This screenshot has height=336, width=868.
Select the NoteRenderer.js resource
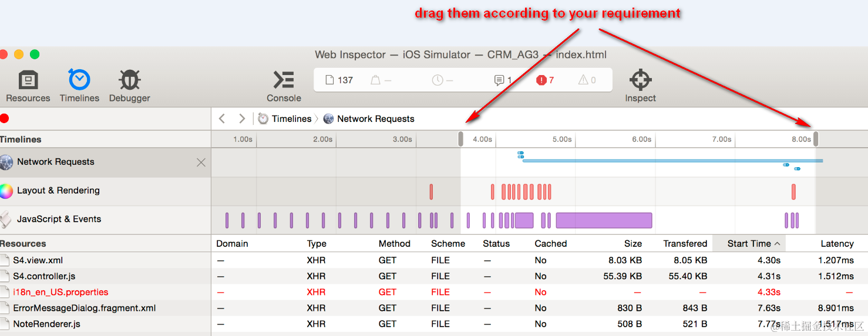(x=46, y=324)
